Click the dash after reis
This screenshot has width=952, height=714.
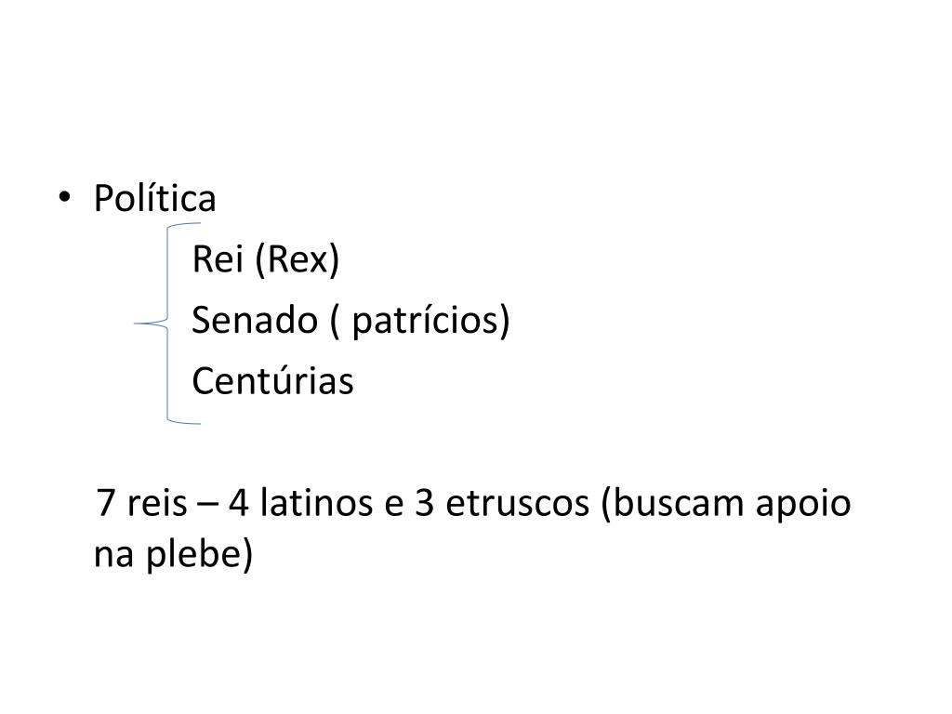click(207, 504)
